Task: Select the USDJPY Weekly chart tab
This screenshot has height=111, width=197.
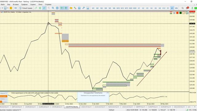Action: pyautogui.click(x=72, y=107)
